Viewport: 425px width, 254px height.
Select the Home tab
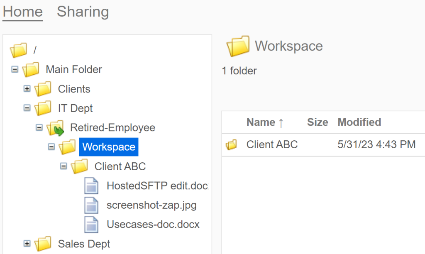point(22,12)
